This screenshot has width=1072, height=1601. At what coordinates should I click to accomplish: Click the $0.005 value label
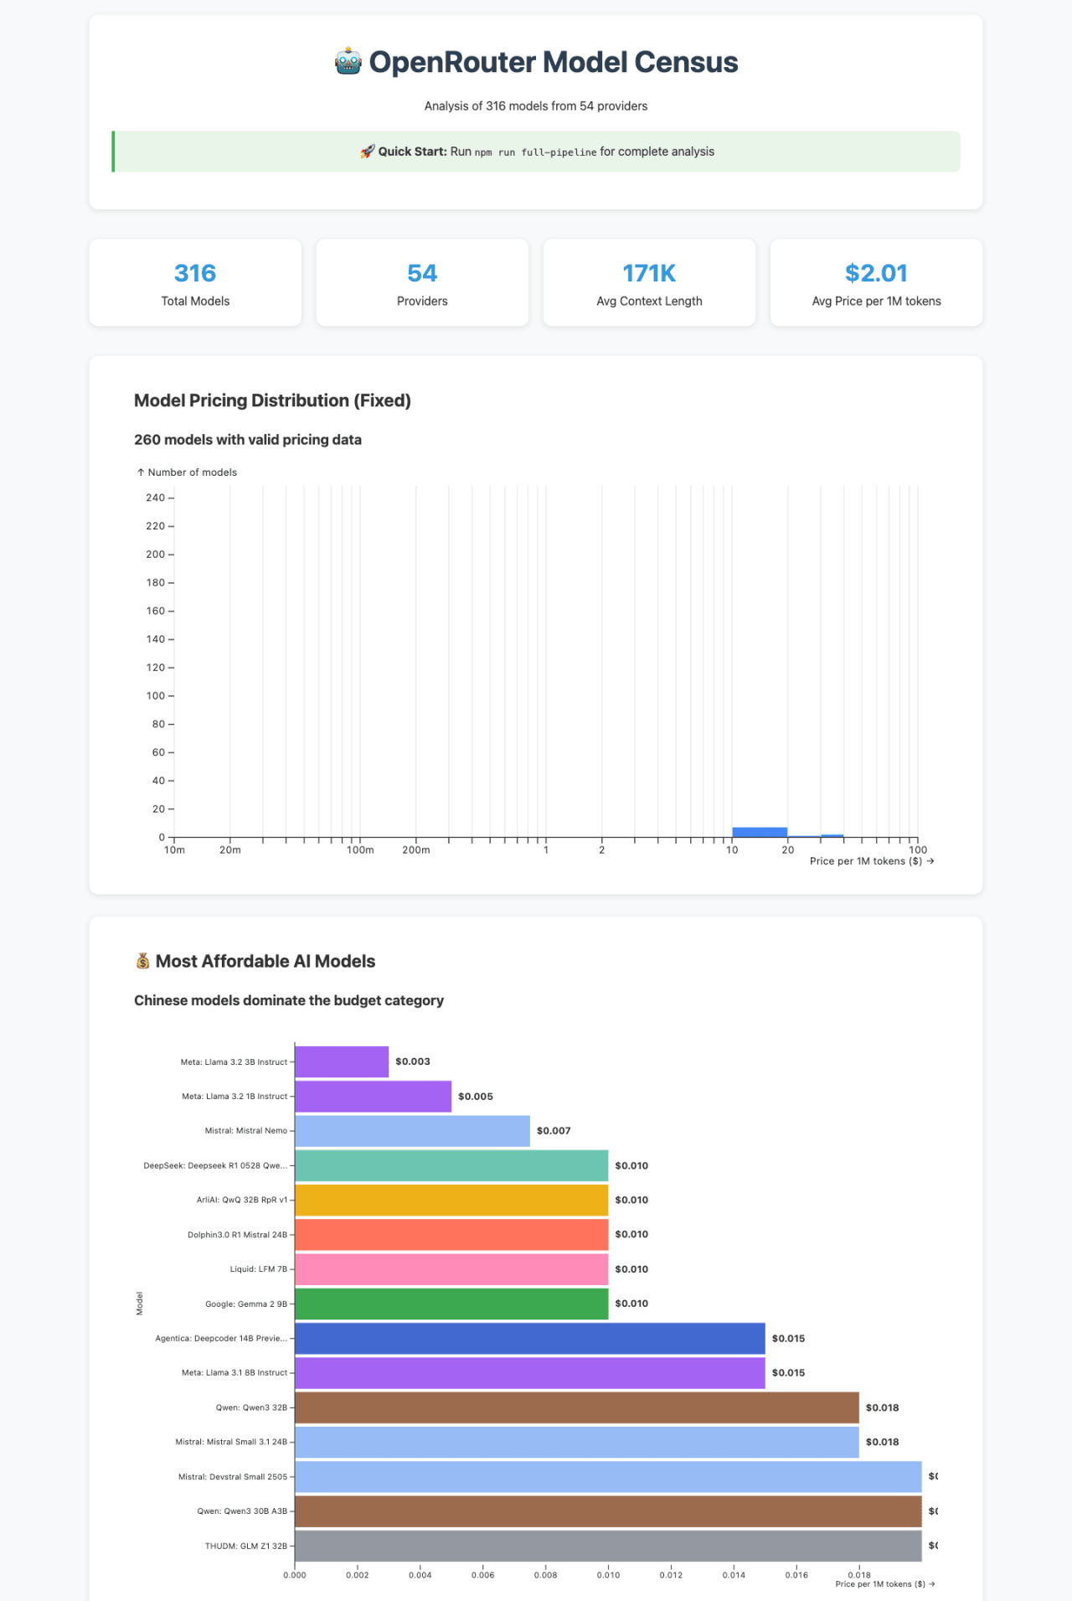[x=476, y=1097]
